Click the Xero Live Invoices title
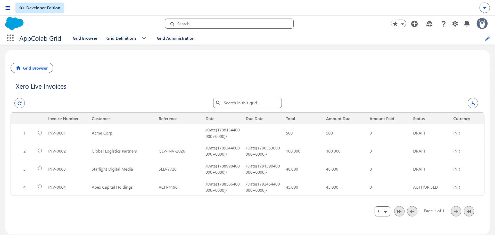Image resolution: width=495 pixels, height=235 pixels. point(41,86)
